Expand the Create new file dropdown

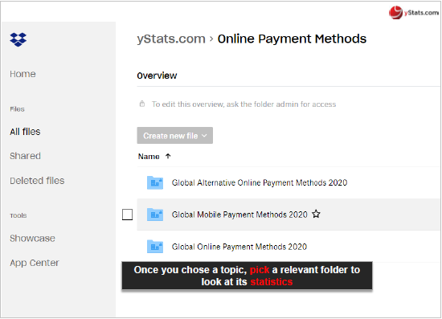[x=174, y=136]
